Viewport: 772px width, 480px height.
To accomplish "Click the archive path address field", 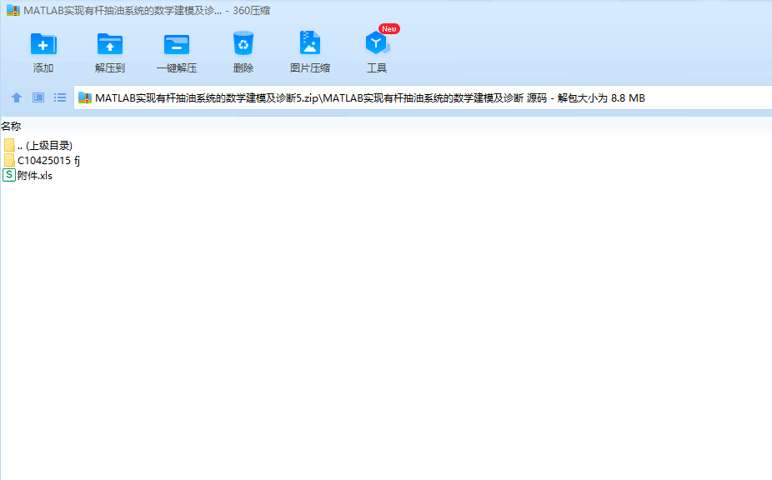I will coord(423,98).
